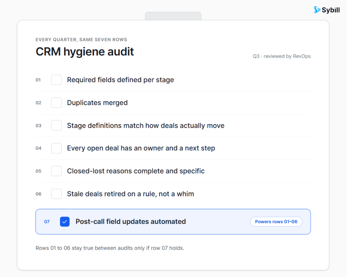Uncheck Post-call field updates automated checkbox
The image size is (347, 277).
click(x=65, y=222)
